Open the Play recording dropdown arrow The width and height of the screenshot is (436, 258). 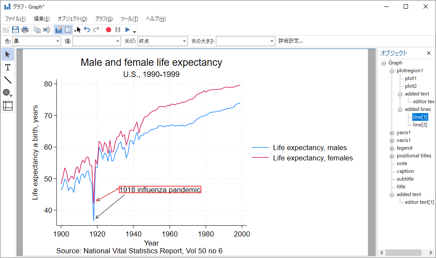tap(134, 32)
